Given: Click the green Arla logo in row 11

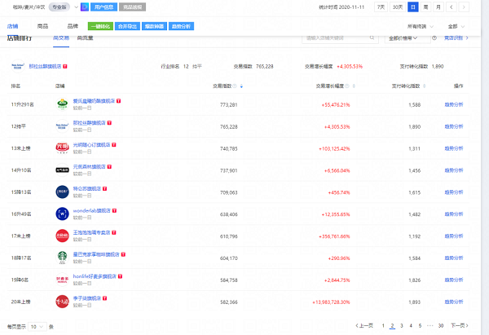Looking at the screenshot, I should (x=63, y=104).
